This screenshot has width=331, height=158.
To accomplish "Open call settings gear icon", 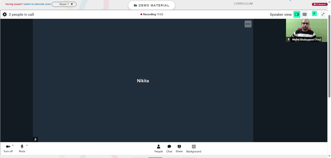I will point(5,14).
